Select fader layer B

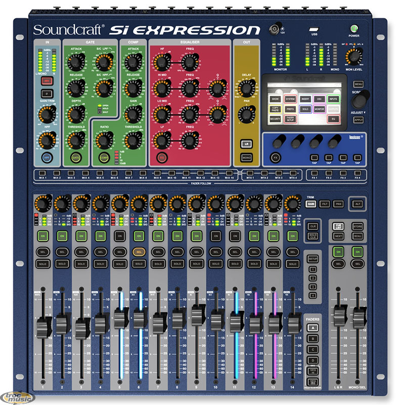(x=312, y=338)
